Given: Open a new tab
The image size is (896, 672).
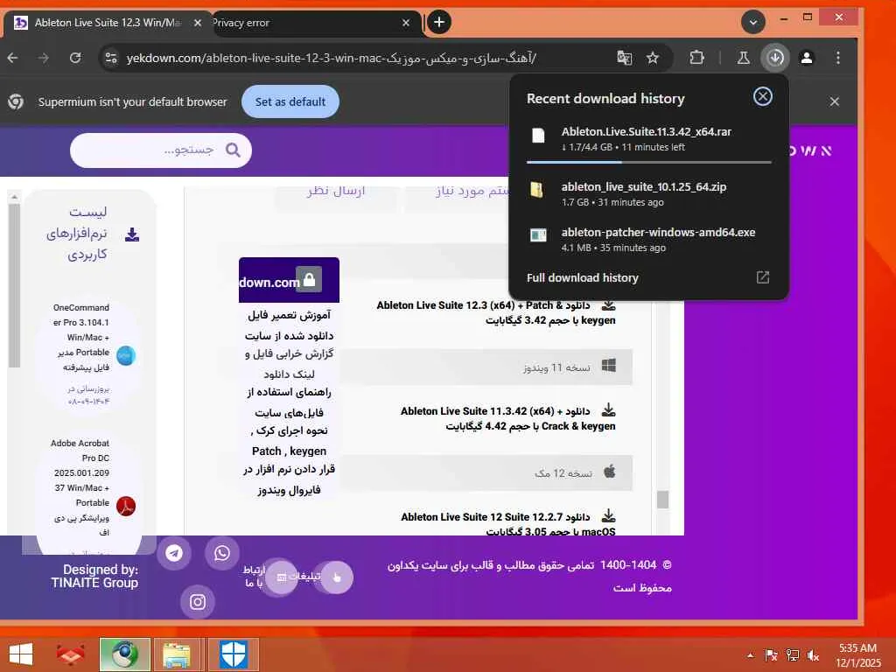Looking at the screenshot, I should [x=439, y=22].
